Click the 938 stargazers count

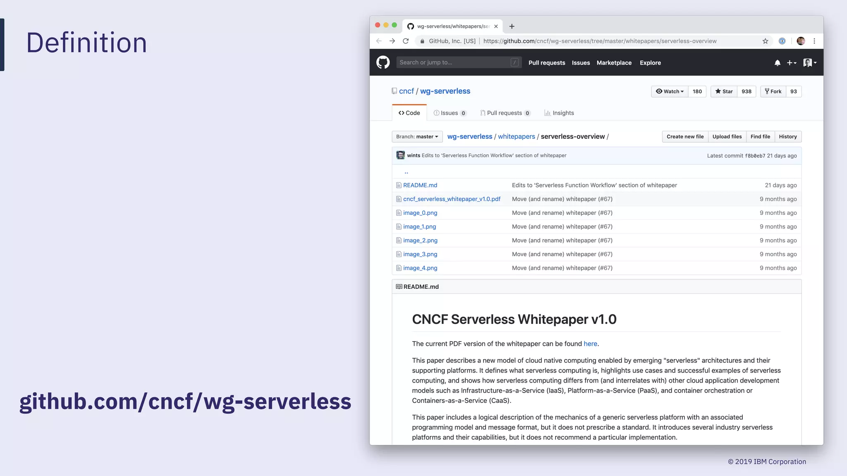pos(747,91)
